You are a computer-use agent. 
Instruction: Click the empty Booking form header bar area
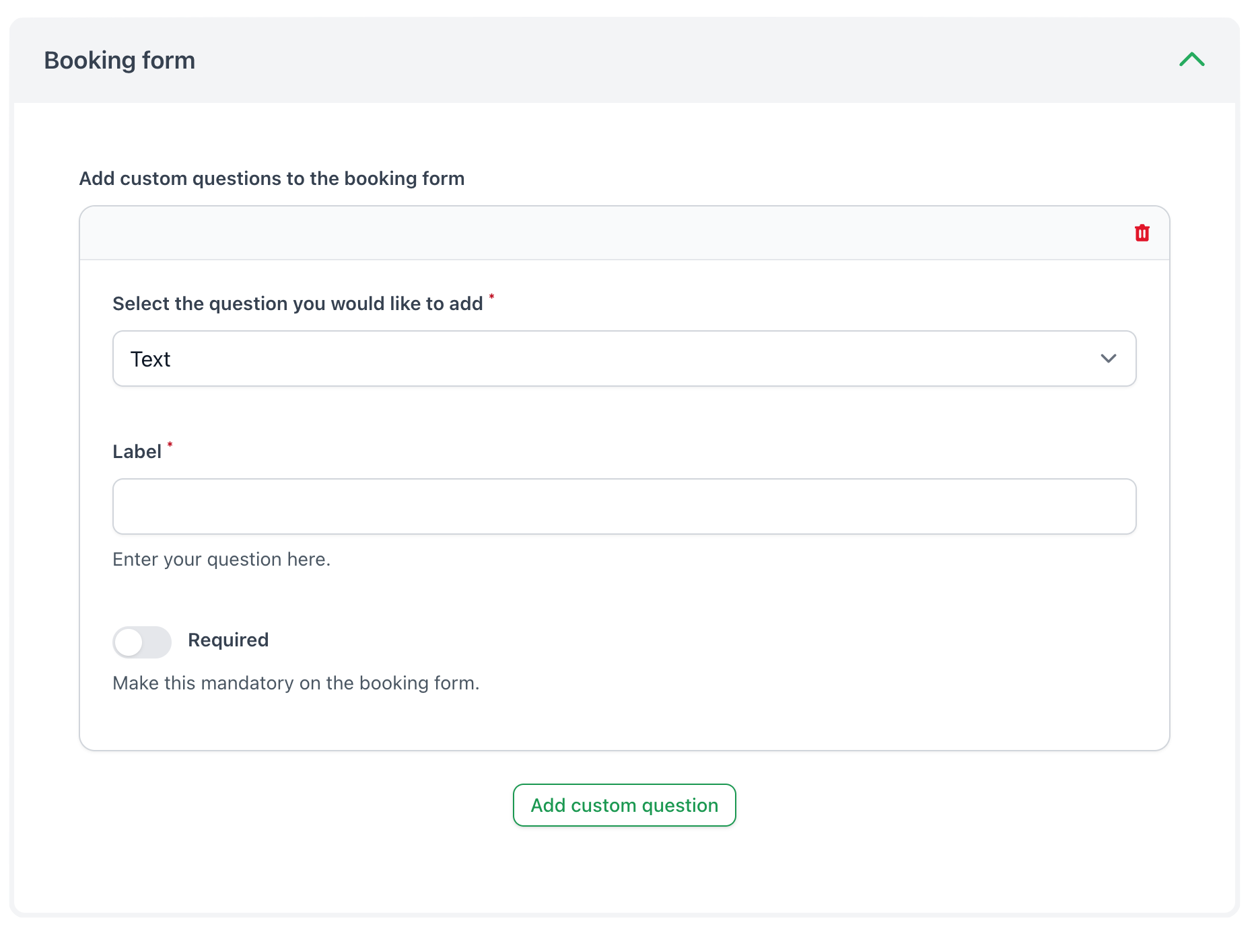[x=673, y=61]
